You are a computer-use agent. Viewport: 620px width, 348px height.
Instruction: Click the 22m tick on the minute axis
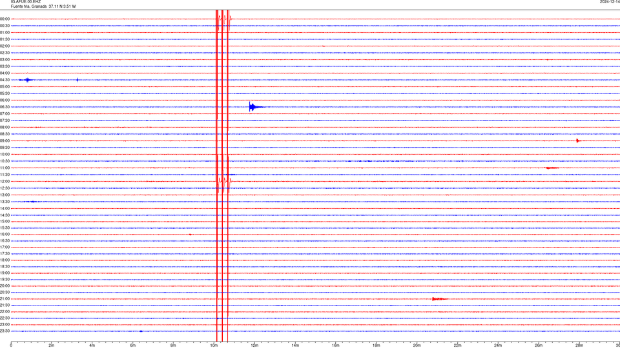(x=457, y=345)
